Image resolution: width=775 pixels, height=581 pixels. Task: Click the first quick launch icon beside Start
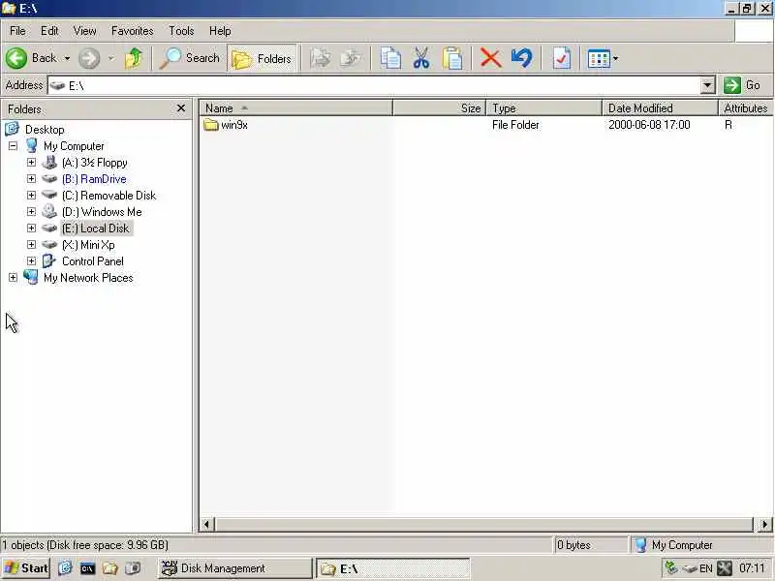(x=65, y=568)
